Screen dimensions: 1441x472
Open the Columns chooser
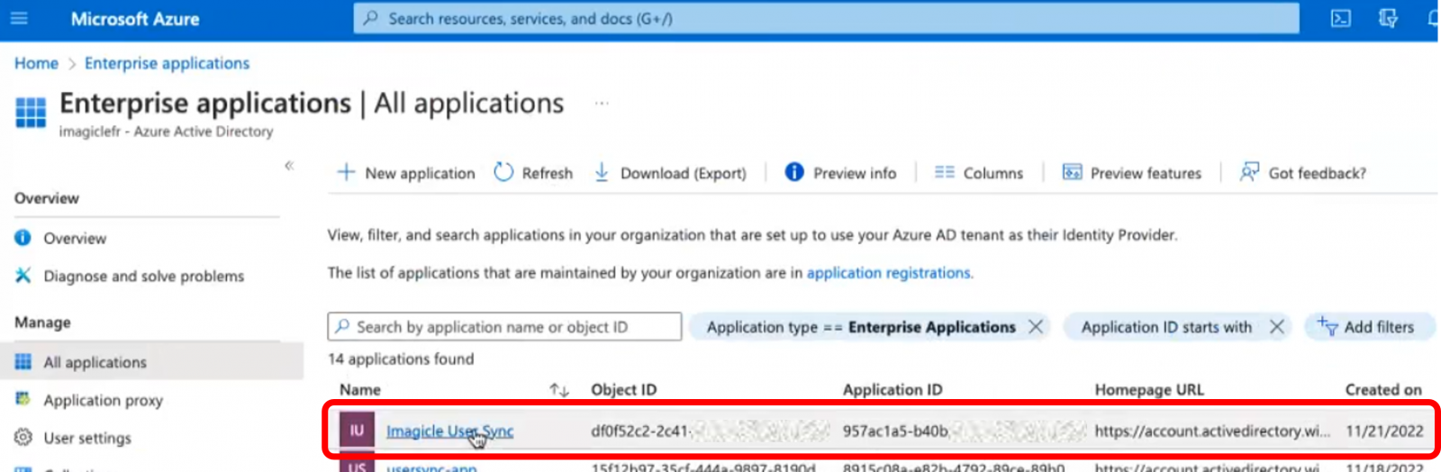979,173
